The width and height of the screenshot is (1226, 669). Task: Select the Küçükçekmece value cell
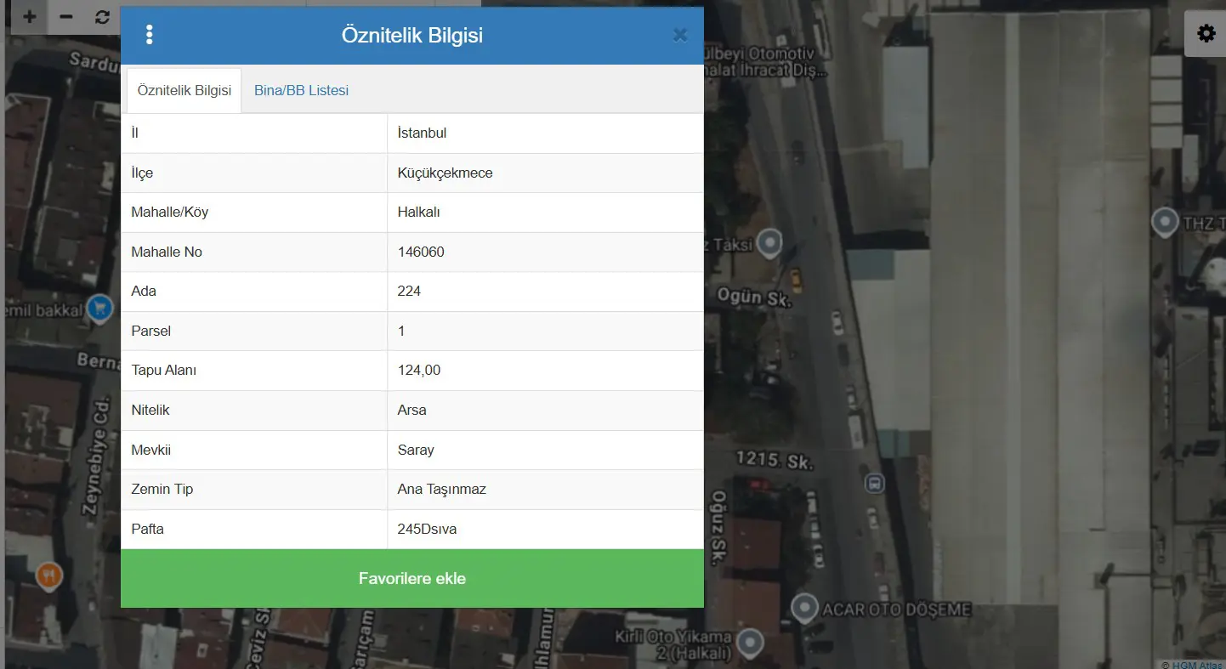click(x=545, y=173)
